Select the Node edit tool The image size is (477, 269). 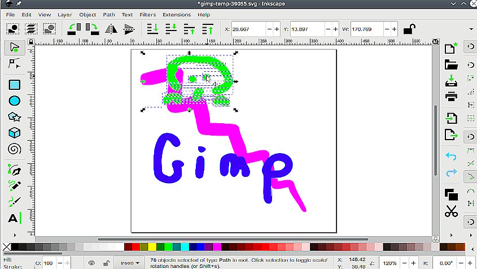[x=14, y=64]
